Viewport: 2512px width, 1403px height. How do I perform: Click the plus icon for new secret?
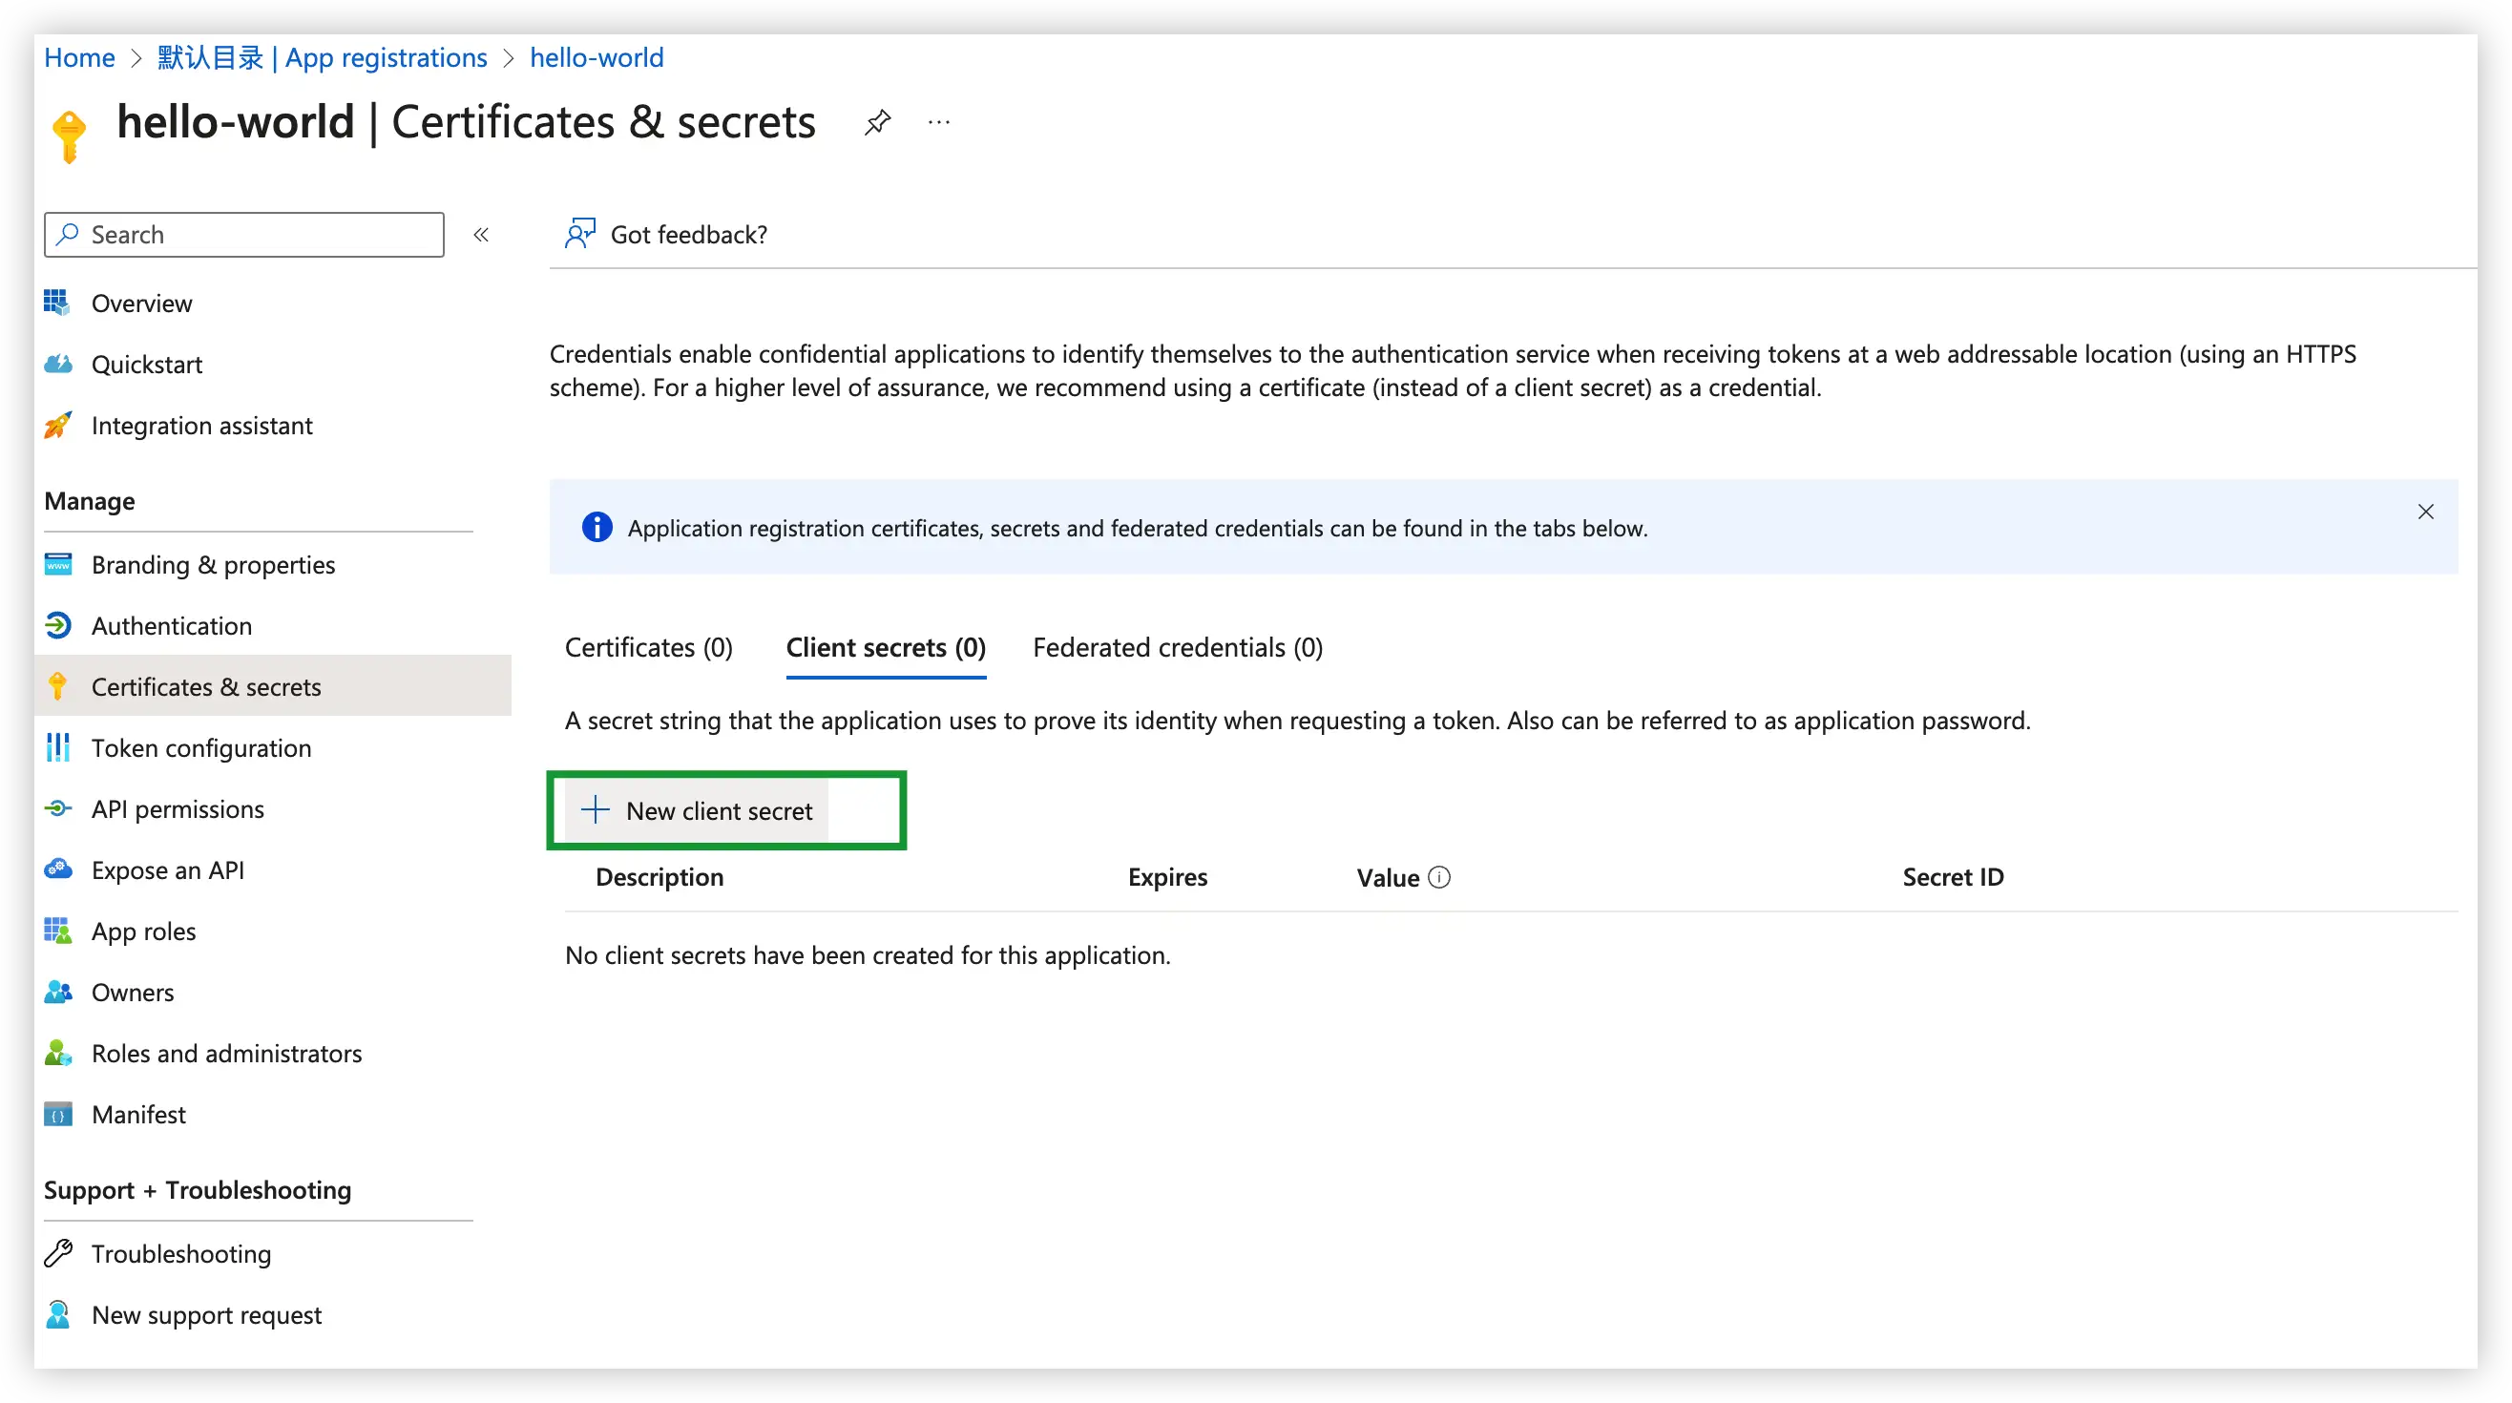point(595,809)
